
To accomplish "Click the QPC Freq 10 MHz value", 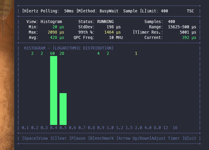I will point(116,37).
